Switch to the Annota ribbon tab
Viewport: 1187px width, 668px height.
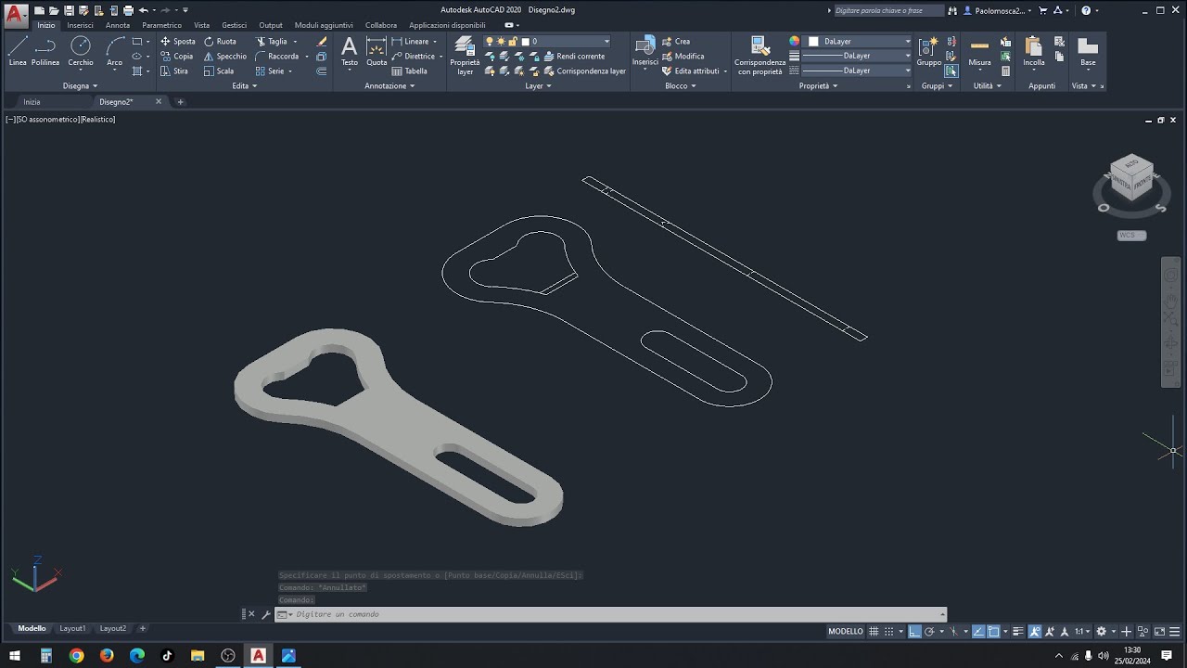coord(118,25)
